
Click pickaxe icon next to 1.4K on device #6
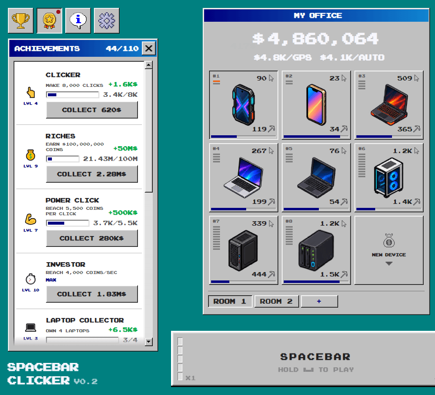[417, 201]
